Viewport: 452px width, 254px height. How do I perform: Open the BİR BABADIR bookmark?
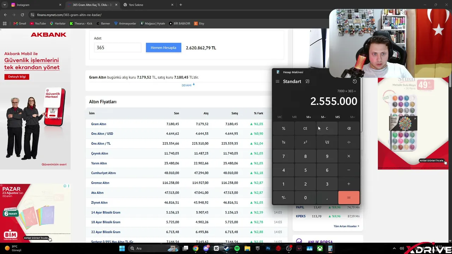pyautogui.click(x=179, y=24)
